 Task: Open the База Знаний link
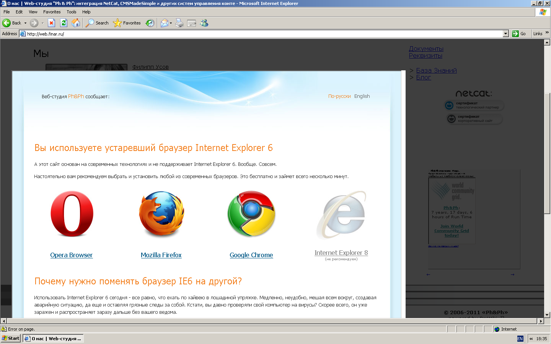pos(437,70)
